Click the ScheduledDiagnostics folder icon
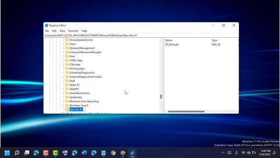The height and width of the screenshot is (158, 280). coord(67,72)
